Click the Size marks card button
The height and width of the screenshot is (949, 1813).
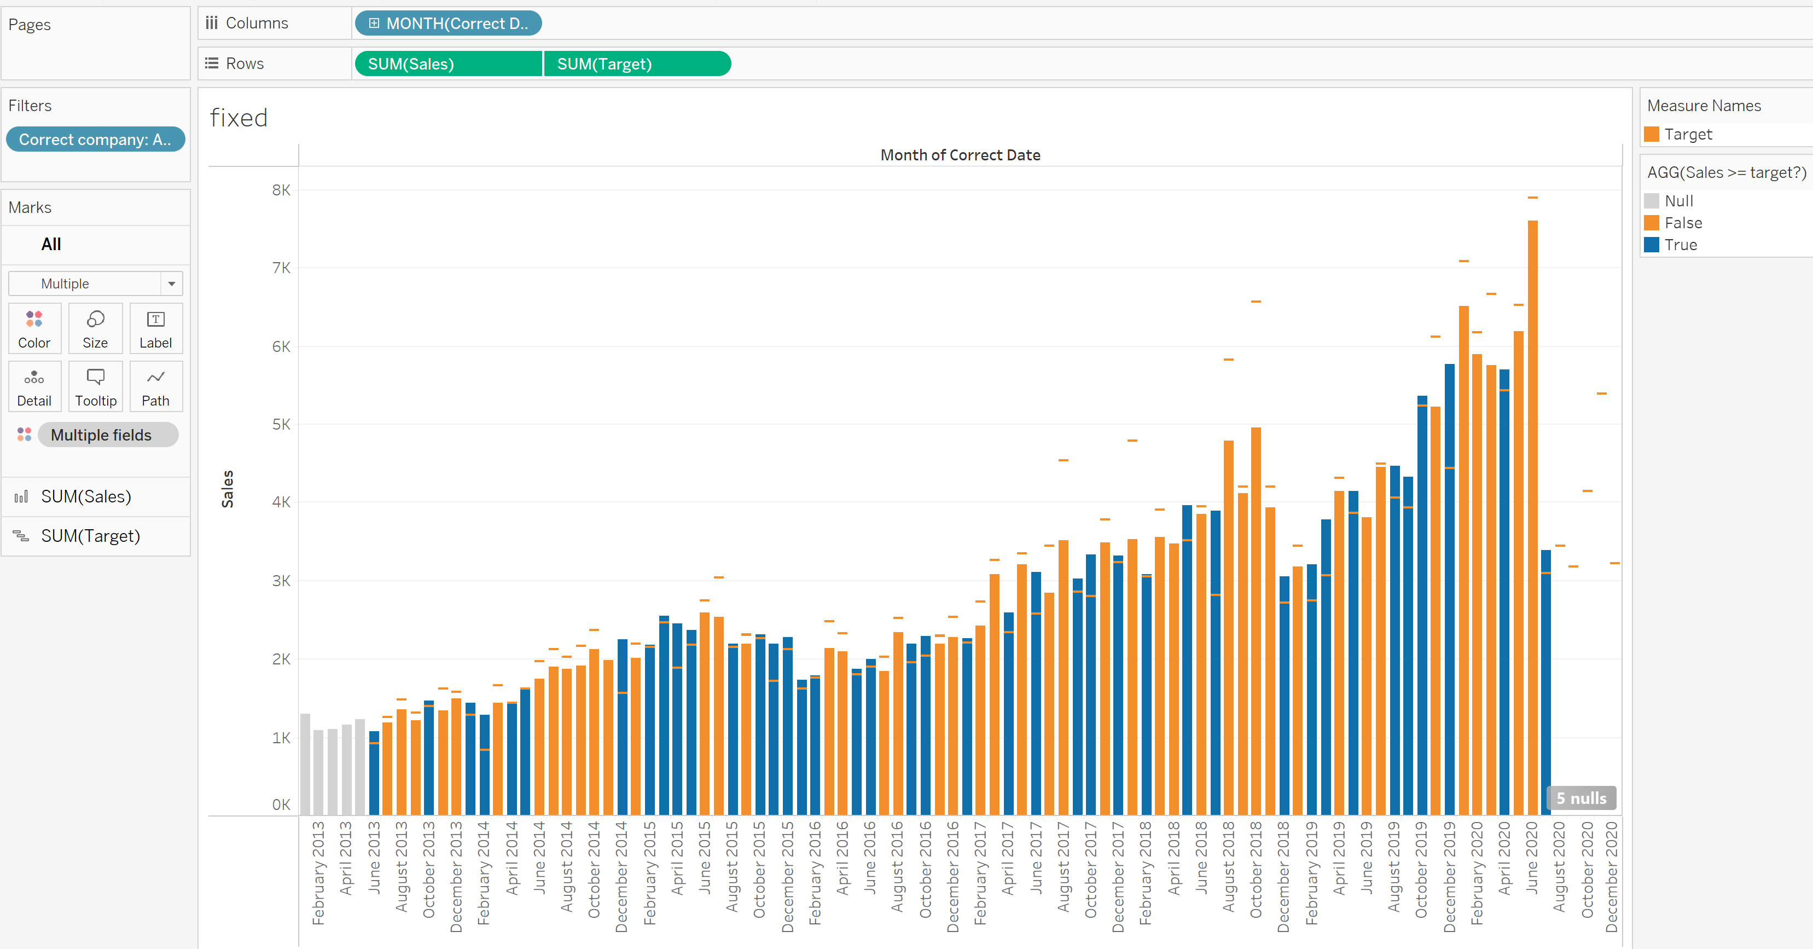[x=95, y=328]
